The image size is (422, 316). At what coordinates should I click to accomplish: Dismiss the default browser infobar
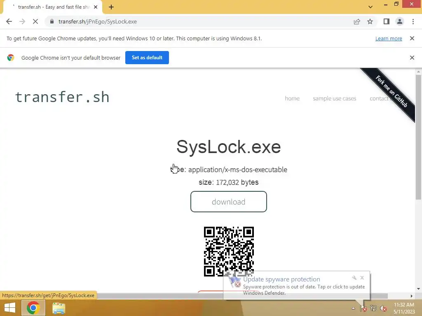pos(412,58)
